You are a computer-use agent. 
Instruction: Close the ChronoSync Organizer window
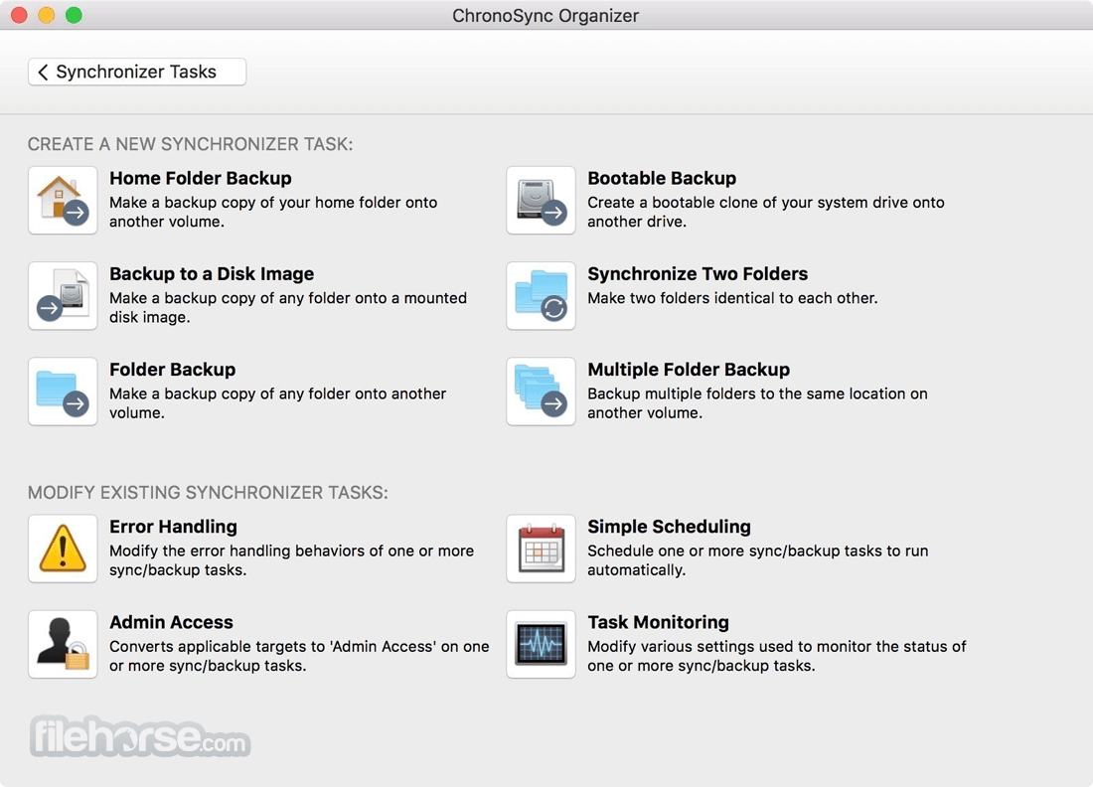click(x=19, y=15)
